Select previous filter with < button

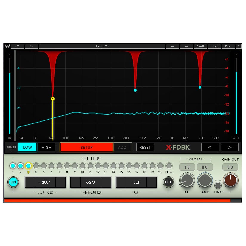210,147
